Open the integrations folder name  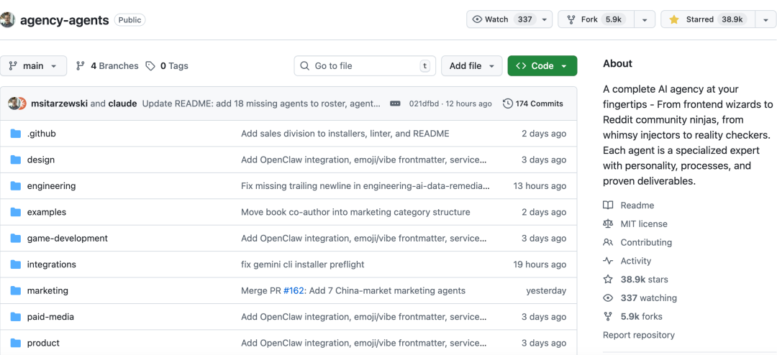(52, 264)
